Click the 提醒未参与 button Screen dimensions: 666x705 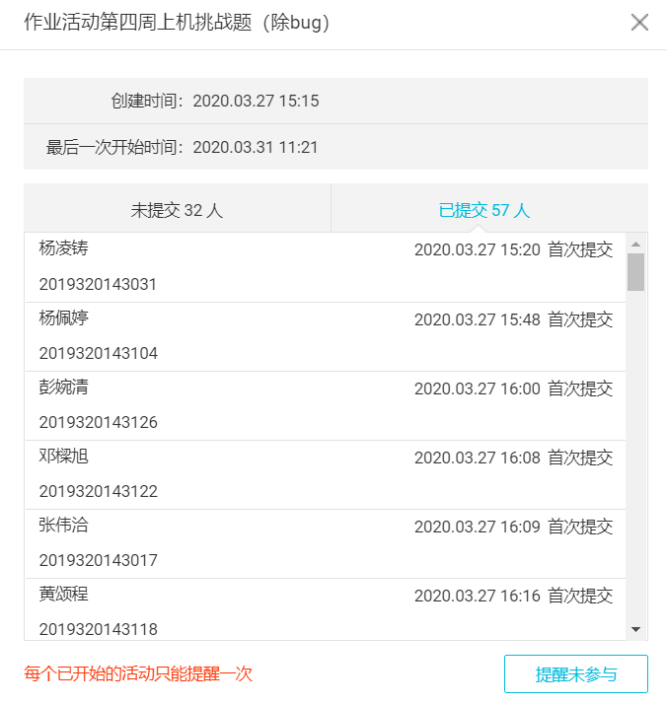tap(576, 674)
